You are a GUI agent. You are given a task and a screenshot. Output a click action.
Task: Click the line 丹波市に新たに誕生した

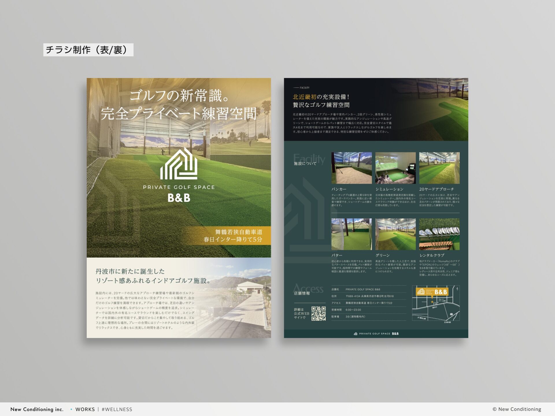pos(130,272)
